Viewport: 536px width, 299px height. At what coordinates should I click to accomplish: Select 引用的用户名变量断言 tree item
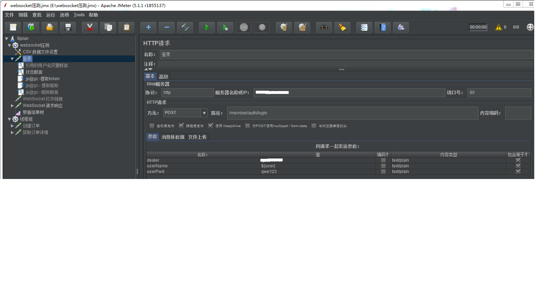point(47,65)
